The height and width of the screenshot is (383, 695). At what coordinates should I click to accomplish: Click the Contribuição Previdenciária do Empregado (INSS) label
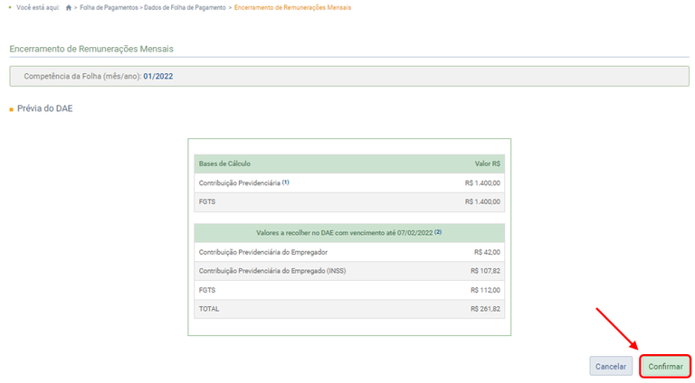coord(272,271)
